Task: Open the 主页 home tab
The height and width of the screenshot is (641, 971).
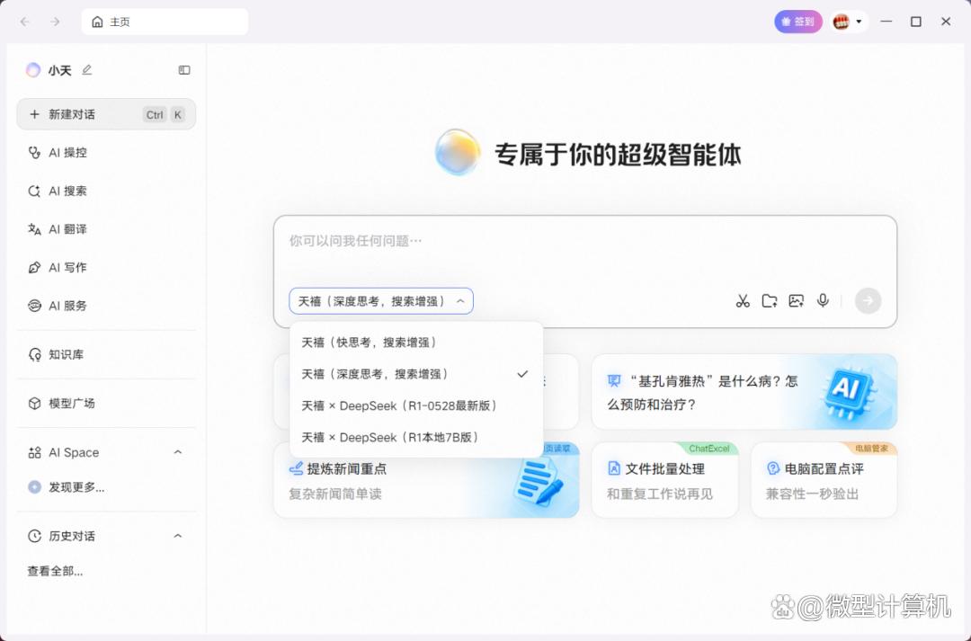Action: pyautogui.click(x=165, y=22)
